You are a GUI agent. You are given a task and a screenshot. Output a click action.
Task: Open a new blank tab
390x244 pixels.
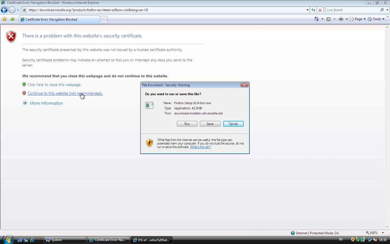tap(103, 20)
